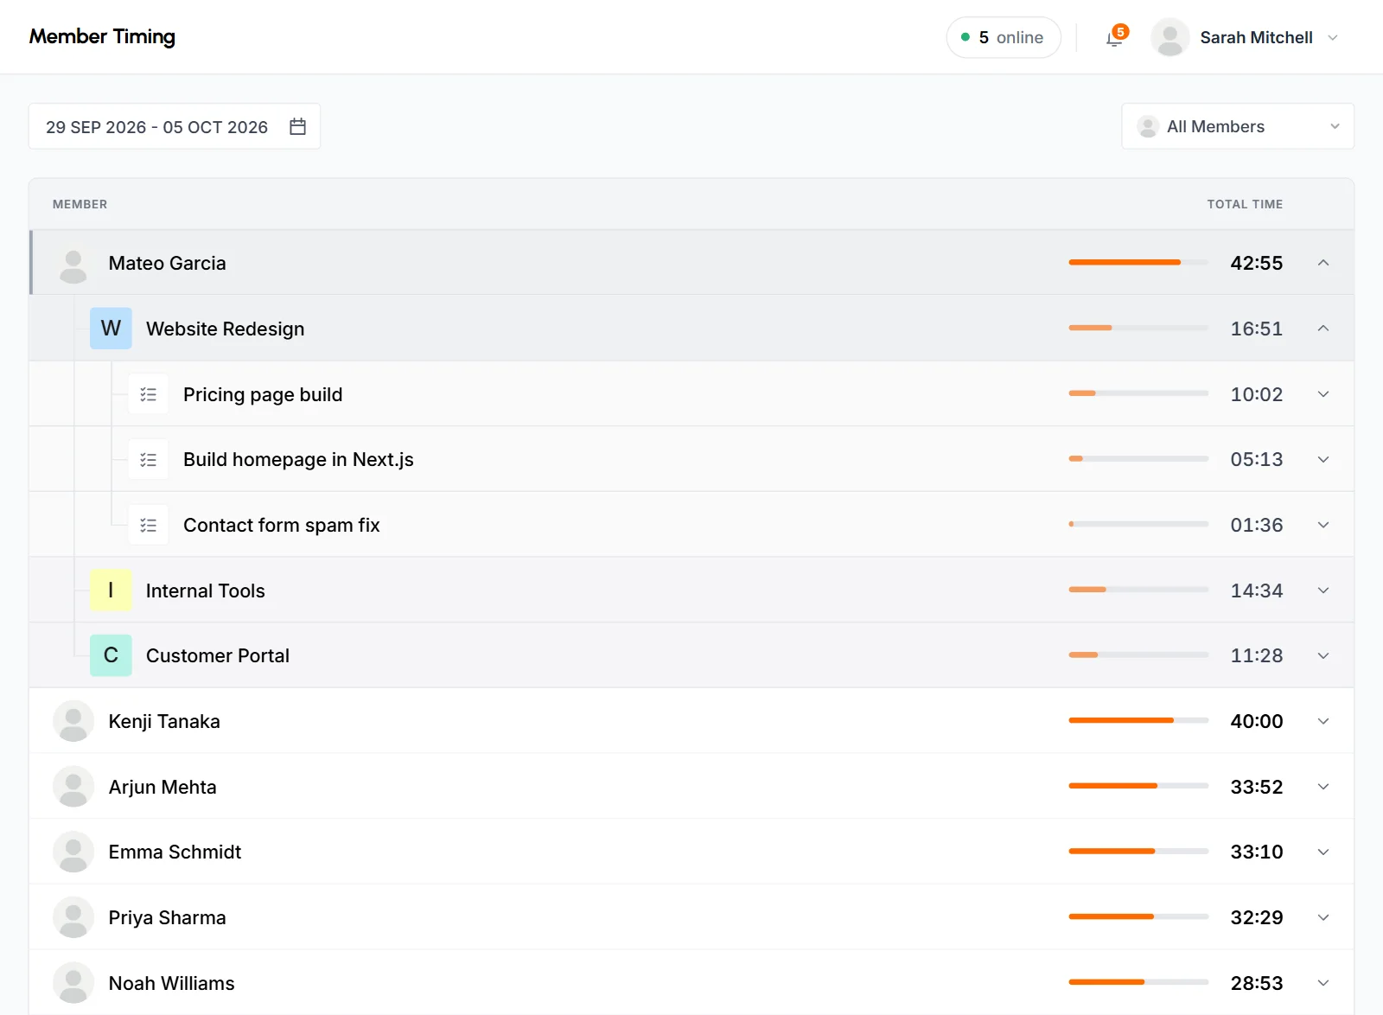
Task: Click the 01:36 time value
Action: (x=1257, y=525)
